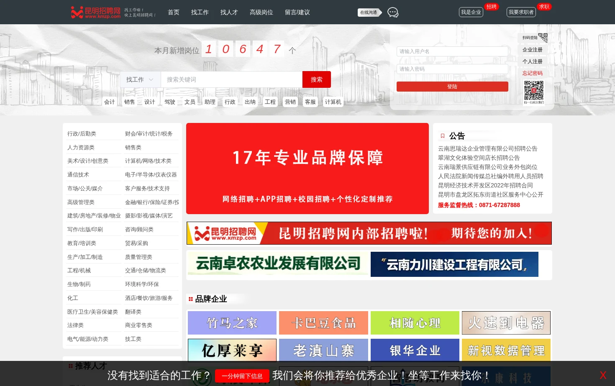The width and height of the screenshot is (615, 386).
Task: Open the online chat bubble icon
Action: [x=393, y=13]
